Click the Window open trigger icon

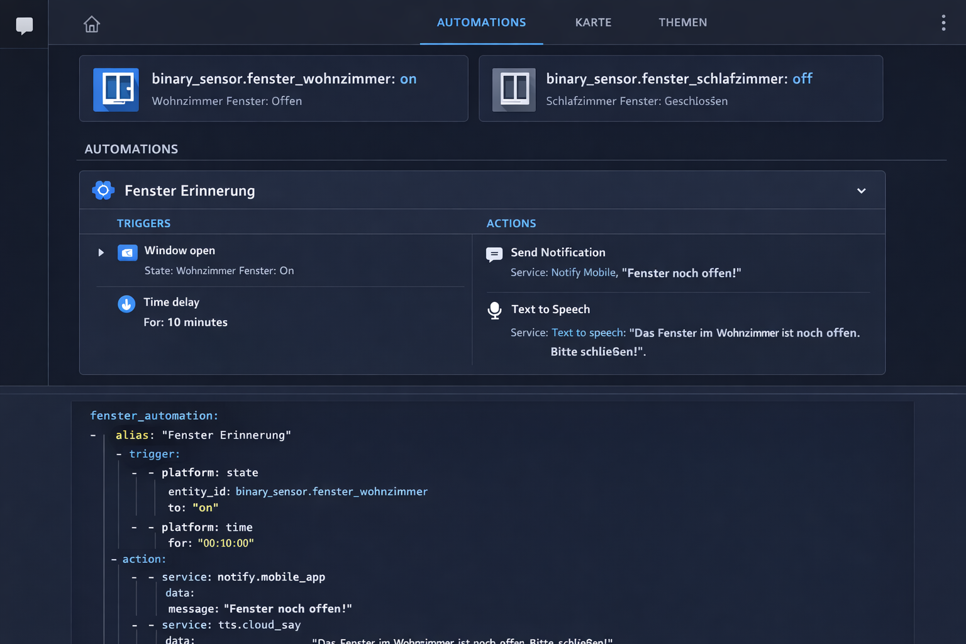click(127, 252)
